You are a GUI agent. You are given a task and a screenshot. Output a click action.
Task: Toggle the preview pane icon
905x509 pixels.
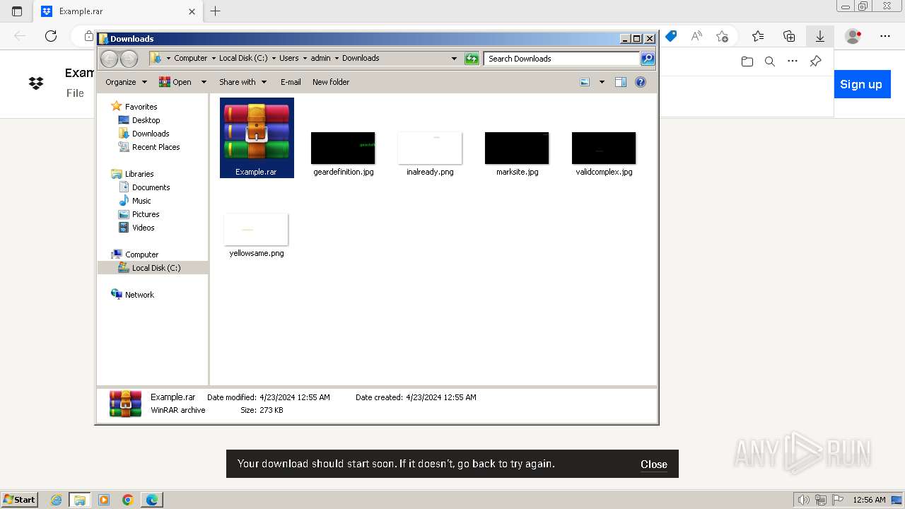[x=621, y=82]
